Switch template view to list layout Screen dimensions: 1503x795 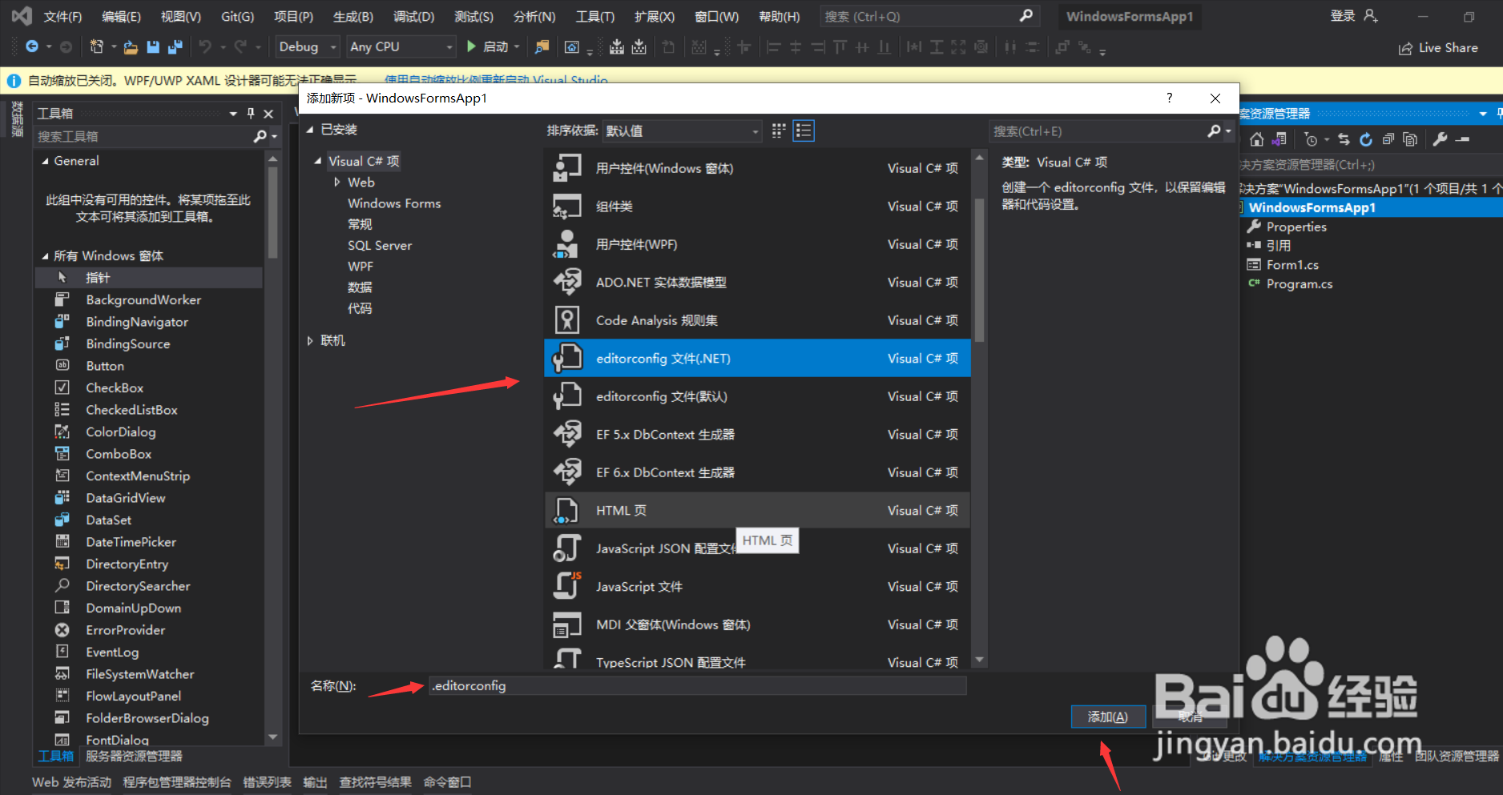(803, 130)
